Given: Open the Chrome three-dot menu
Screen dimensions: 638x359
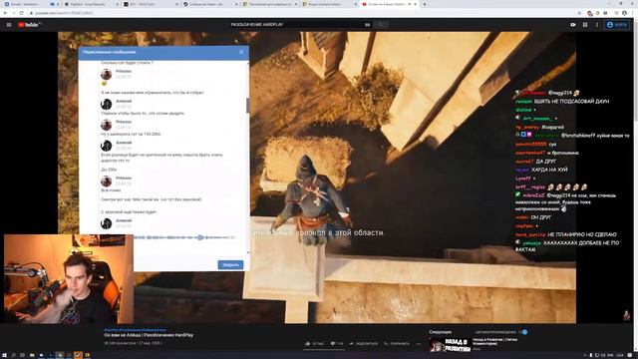Looking at the screenshot, I should click(x=633, y=13).
